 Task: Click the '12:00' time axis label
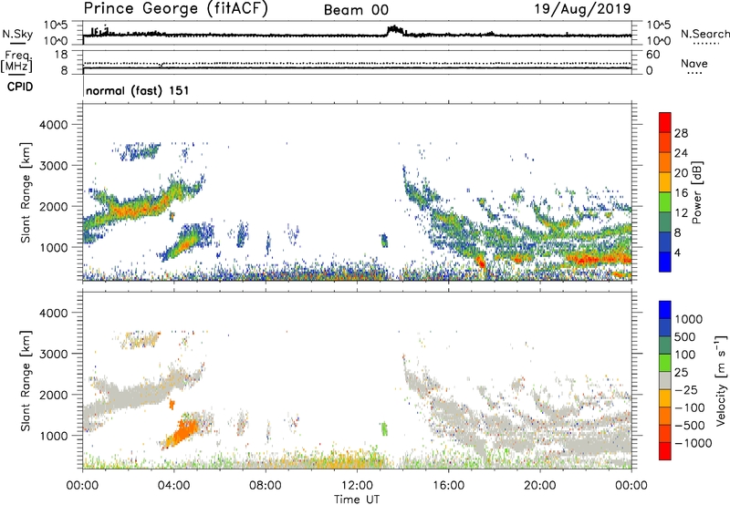[x=357, y=486]
